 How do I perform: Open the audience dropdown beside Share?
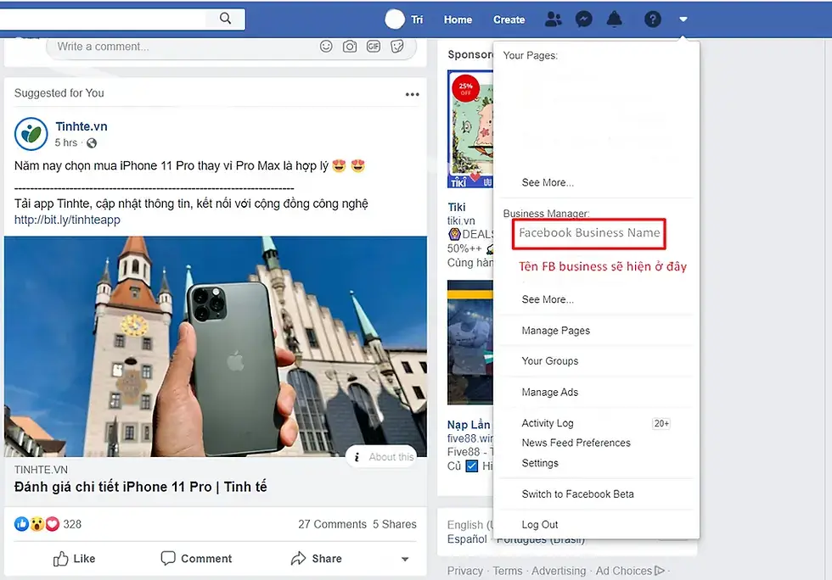tap(405, 560)
